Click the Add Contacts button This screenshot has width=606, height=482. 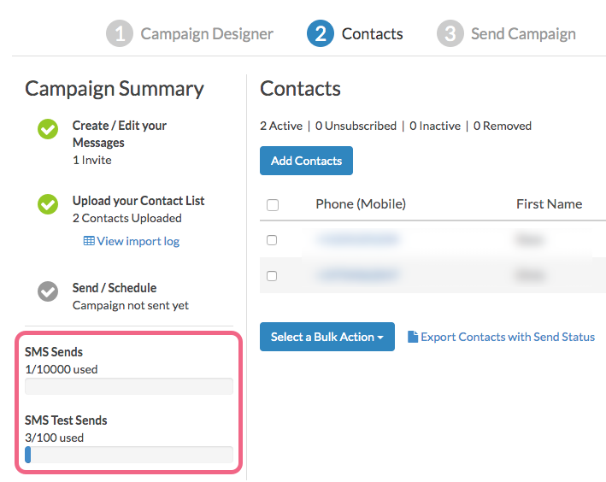[x=306, y=161]
